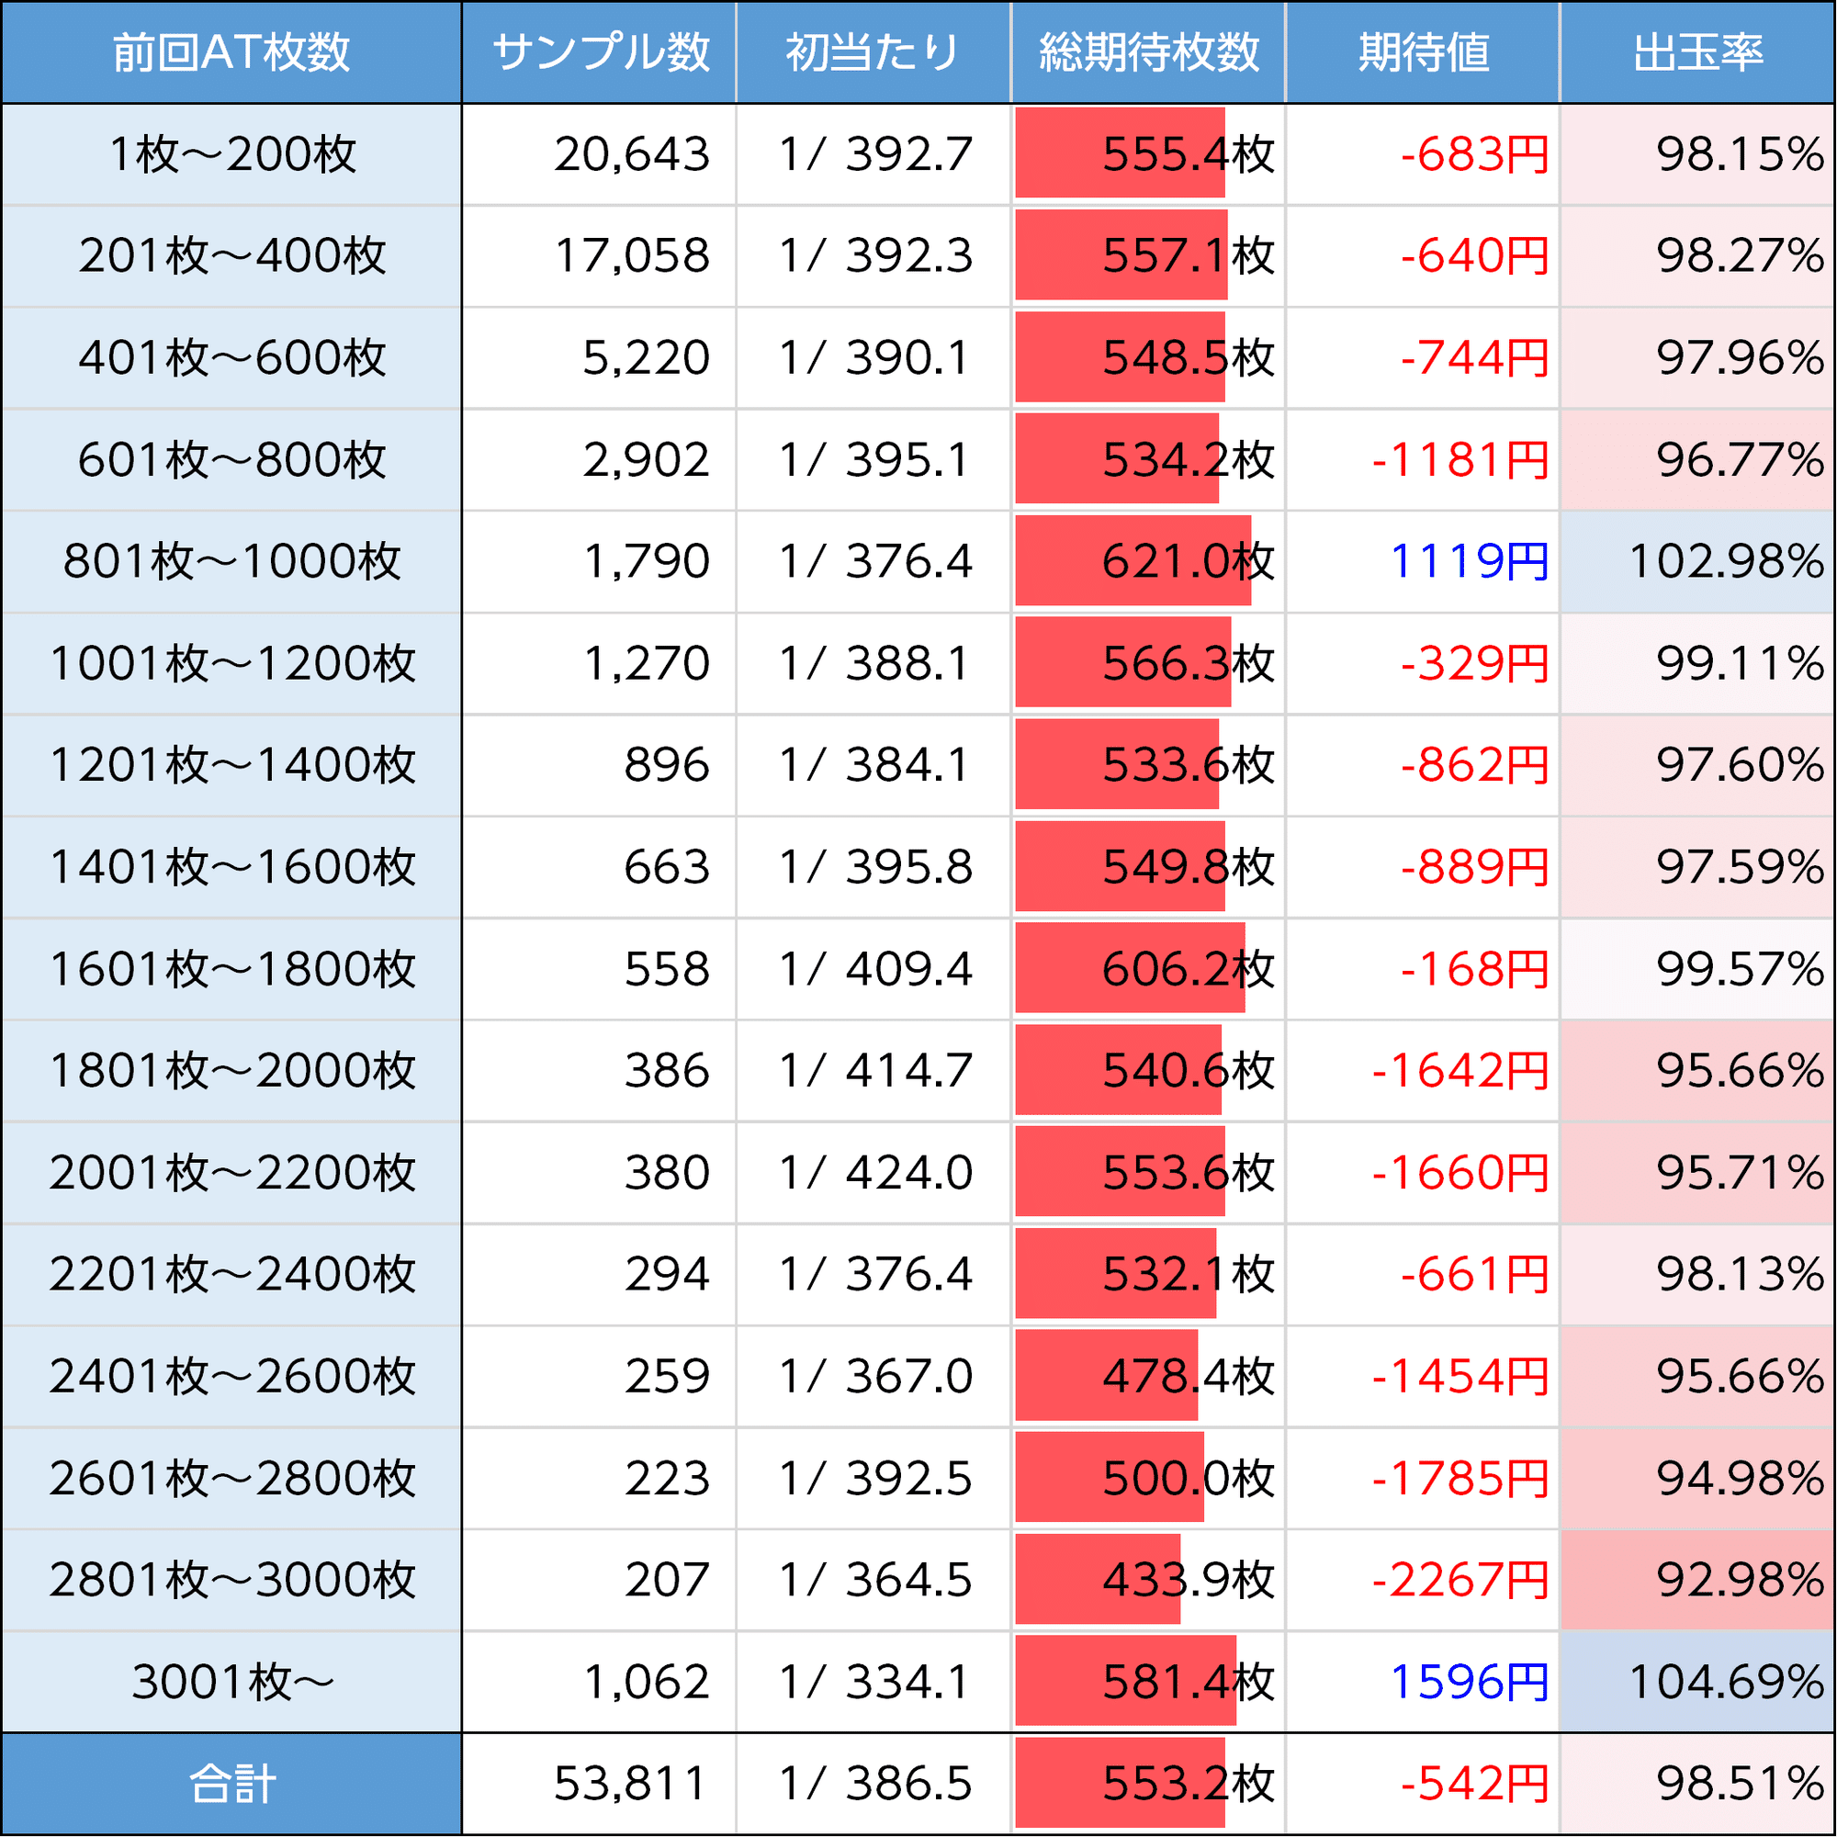Click the 出玉率 column header

pos(1697,52)
